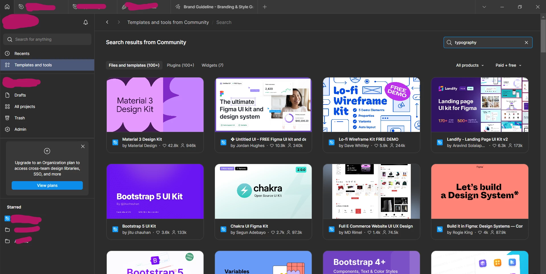Viewport: 546px width, 274px height.
Task: Like Material 3 Design Kit heart icon
Action: pos(164,146)
